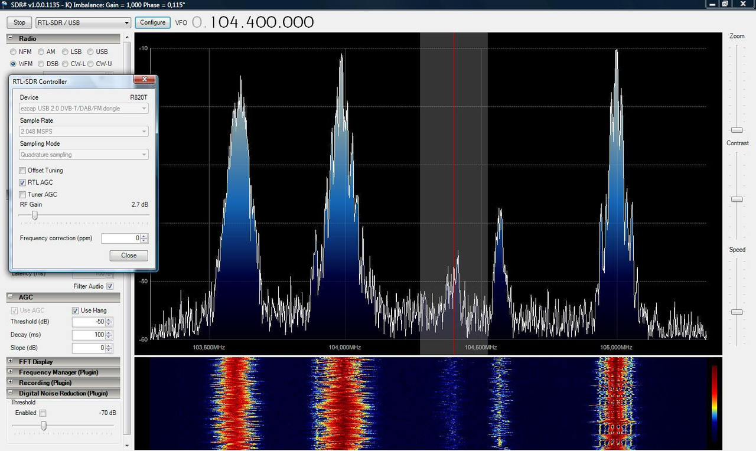Select NFM demodulation mode
The height and width of the screenshot is (451, 756).
[13, 52]
